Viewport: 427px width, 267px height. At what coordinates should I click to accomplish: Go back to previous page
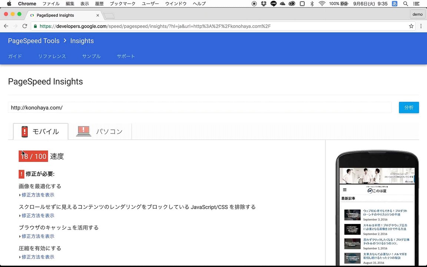point(6,26)
